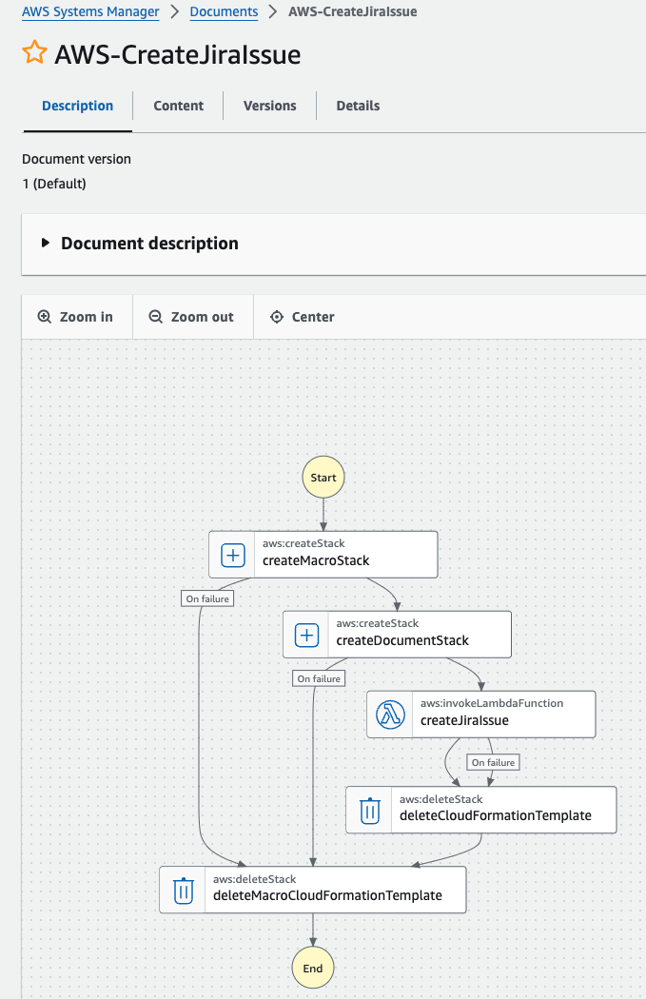Click On failure label under createMacroStack
This screenshot has width=646, height=999.
click(x=207, y=598)
